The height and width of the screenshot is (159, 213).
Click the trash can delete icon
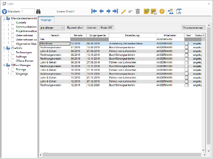coord(138,12)
